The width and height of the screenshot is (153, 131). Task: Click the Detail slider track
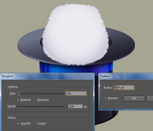pyautogui.click(x=41, y=107)
